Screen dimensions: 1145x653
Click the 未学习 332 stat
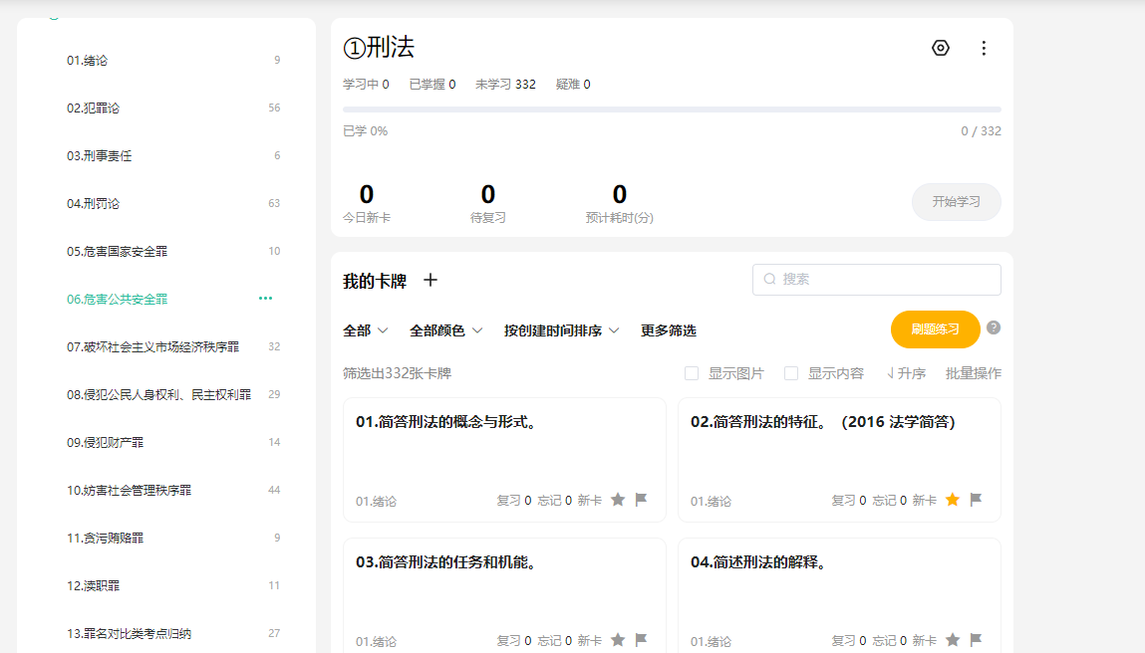[x=505, y=85]
